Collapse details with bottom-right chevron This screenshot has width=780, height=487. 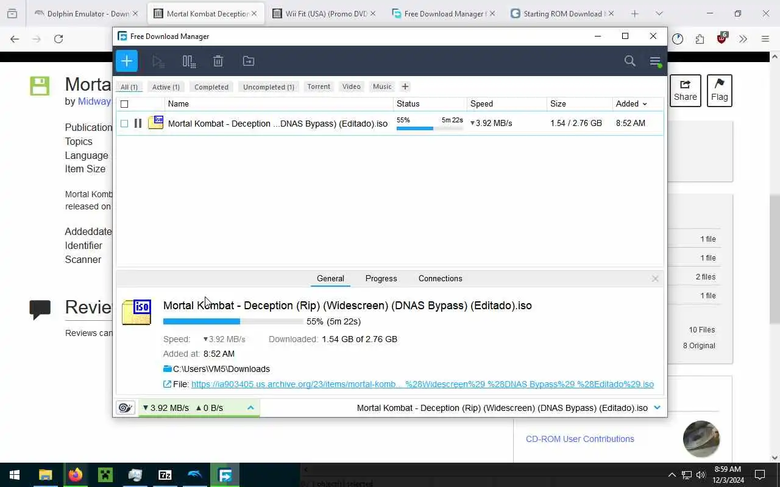coord(657,408)
